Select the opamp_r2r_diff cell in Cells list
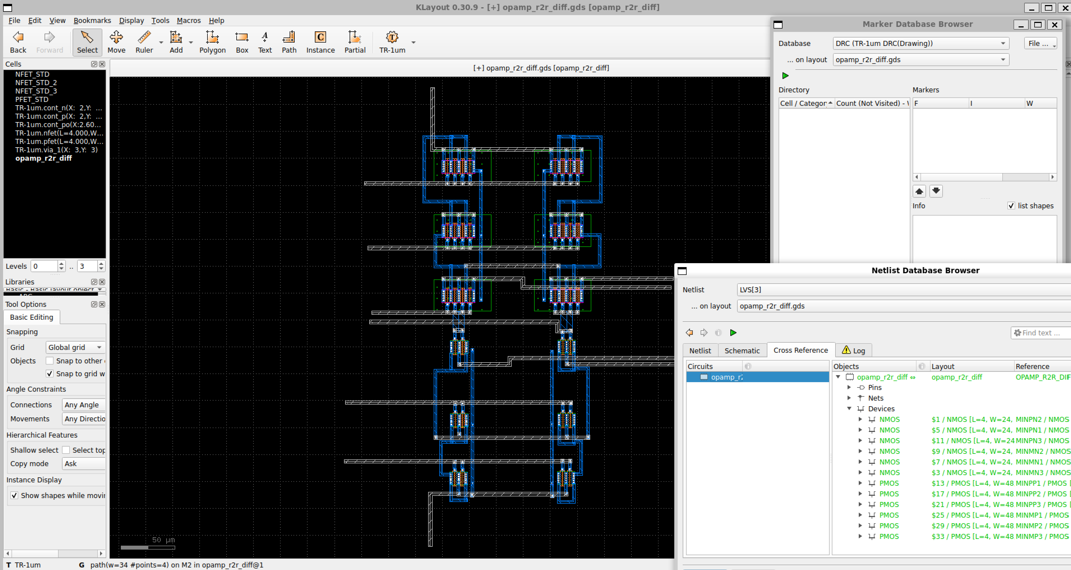This screenshot has width=1071, height=570. 43,158
